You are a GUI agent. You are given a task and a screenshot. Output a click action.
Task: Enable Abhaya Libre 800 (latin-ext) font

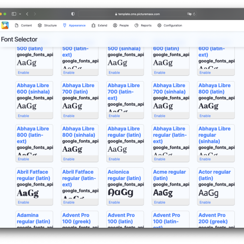coord(24,159)
